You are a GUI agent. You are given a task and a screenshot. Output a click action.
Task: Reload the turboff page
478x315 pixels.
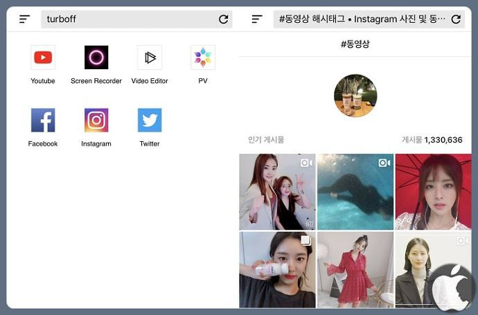pos(224,19)
